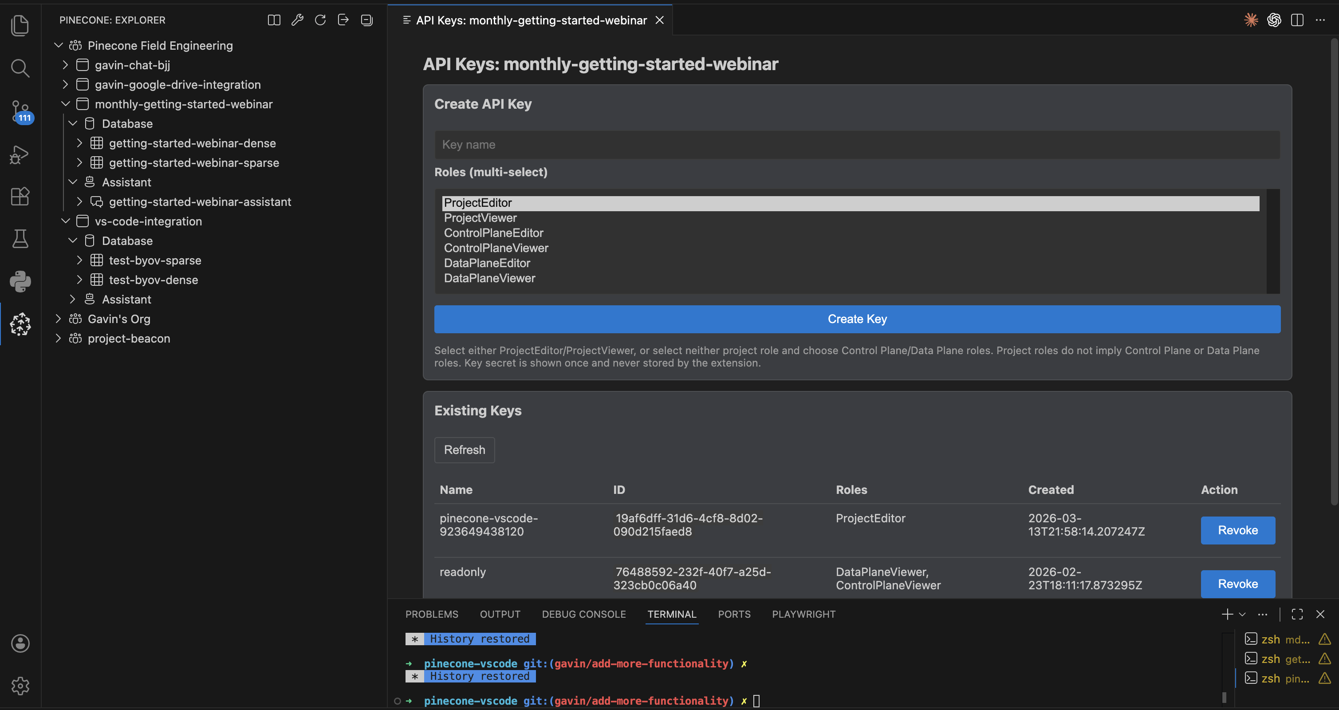Open Source Control with 111 pending changes
This screenshot has width=1339, height=710.
(20, 111)
